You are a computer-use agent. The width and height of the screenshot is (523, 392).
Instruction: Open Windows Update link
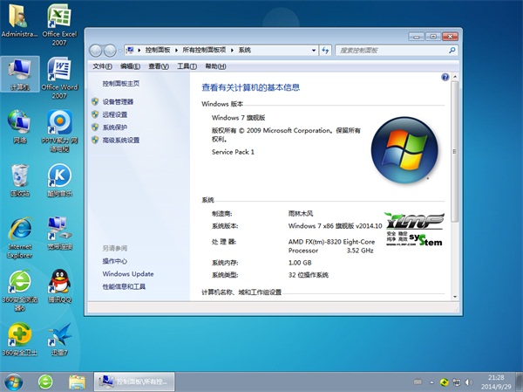coord(128,273)
